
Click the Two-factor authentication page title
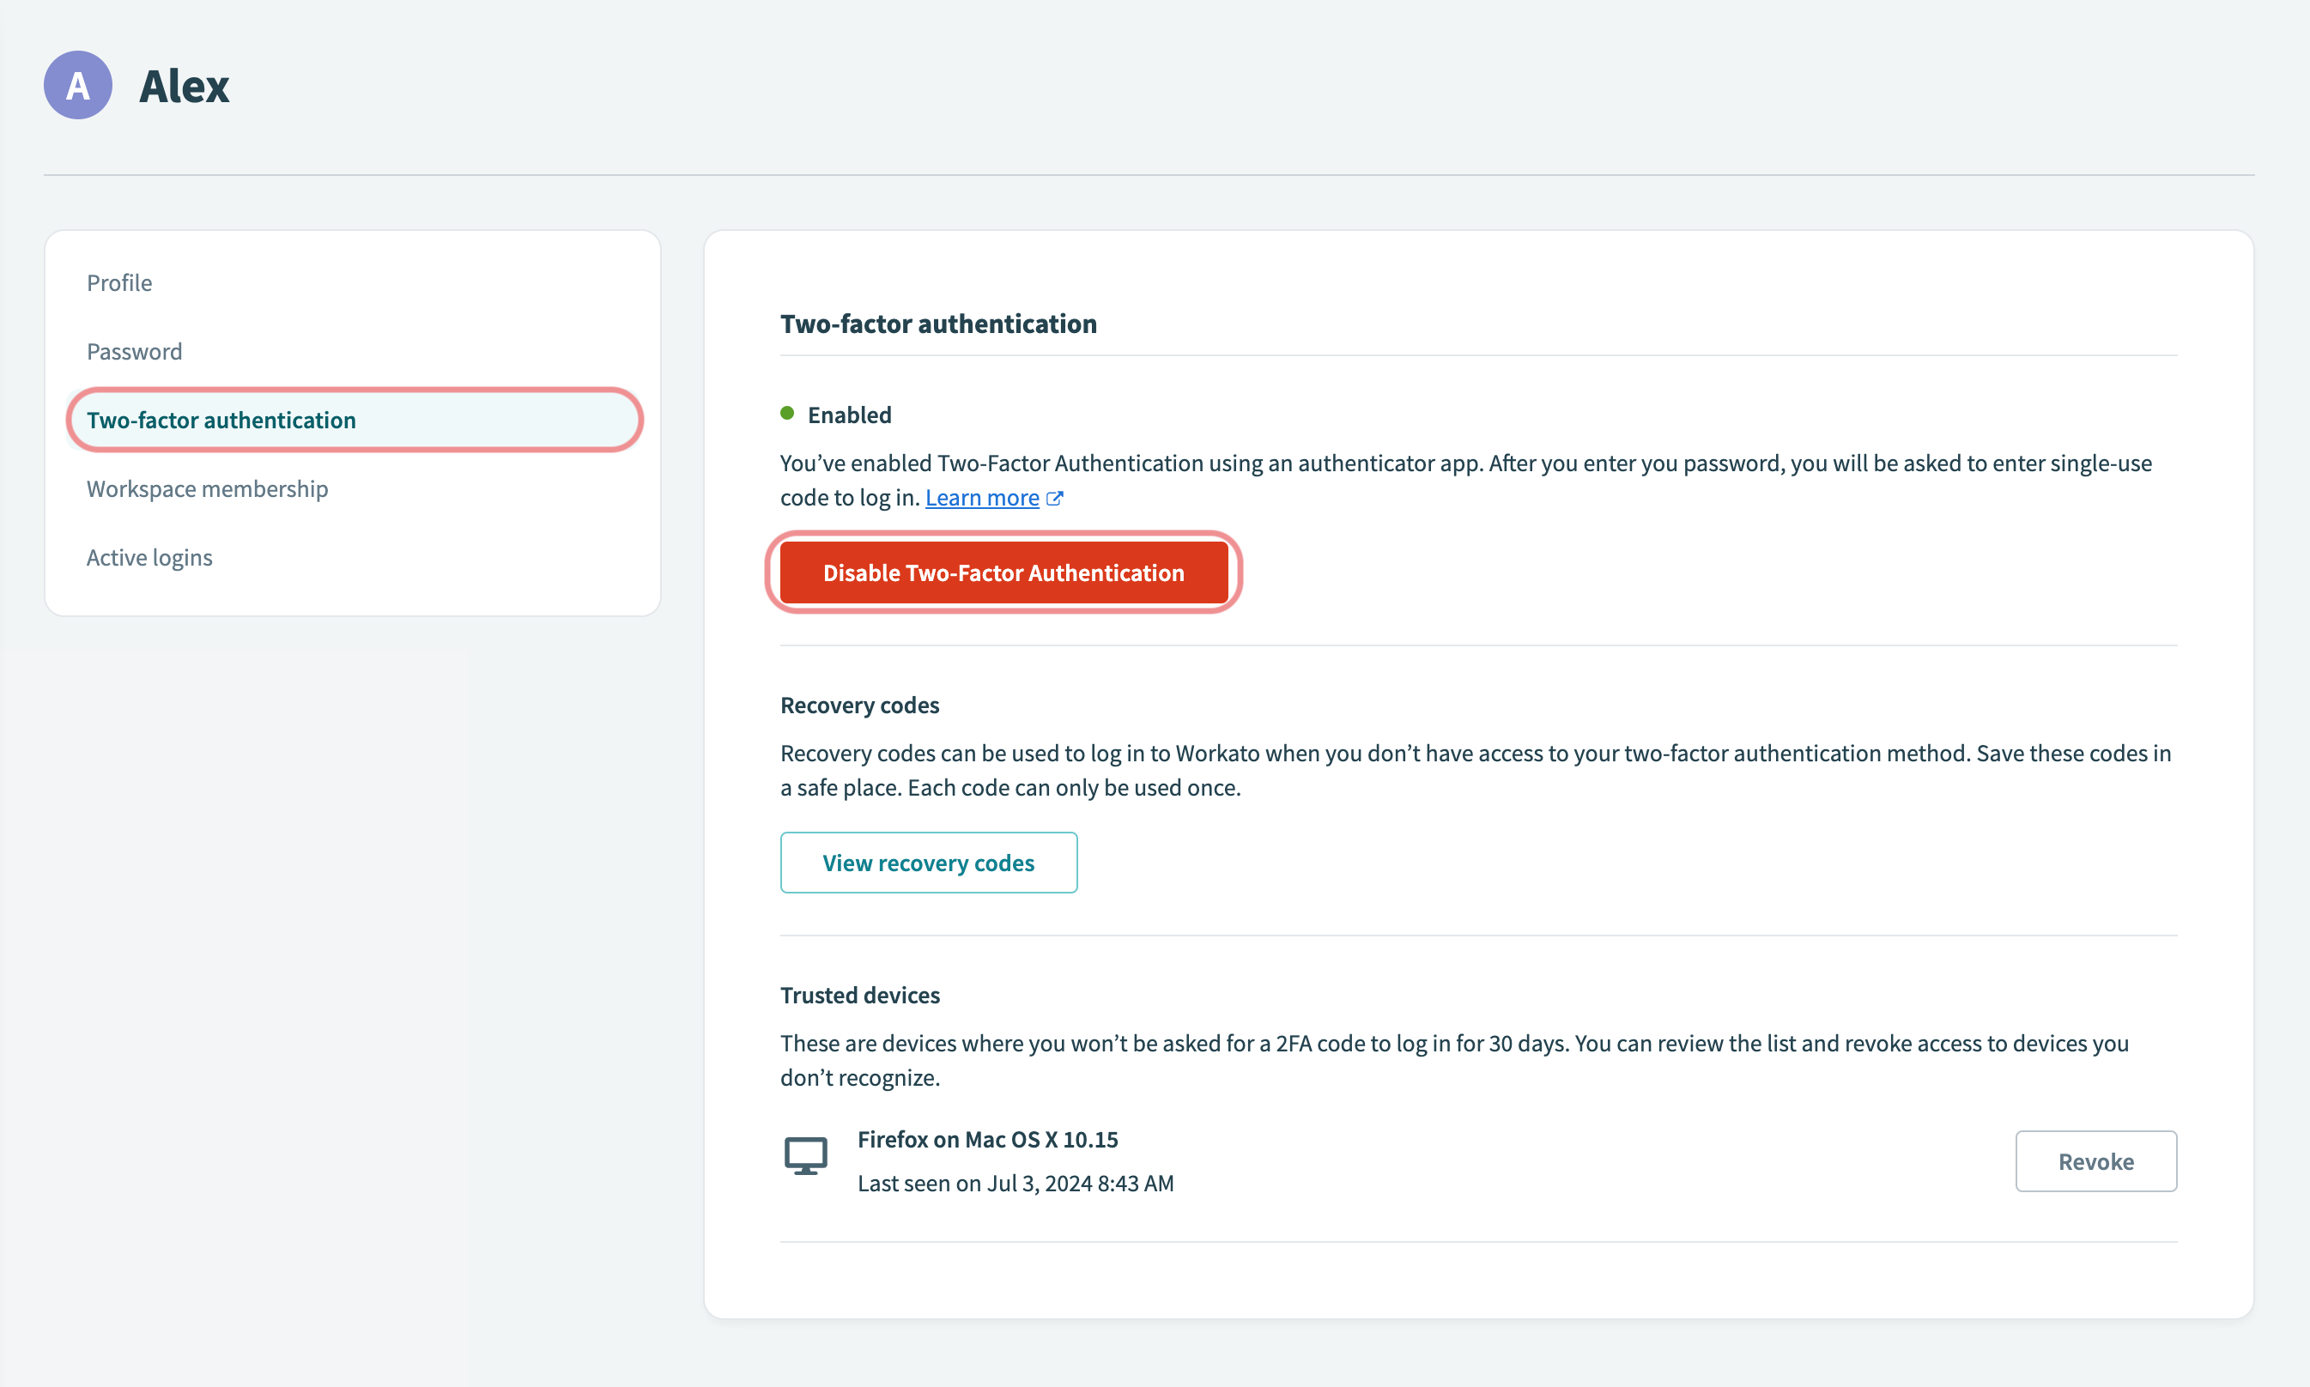tap(938, 324)
